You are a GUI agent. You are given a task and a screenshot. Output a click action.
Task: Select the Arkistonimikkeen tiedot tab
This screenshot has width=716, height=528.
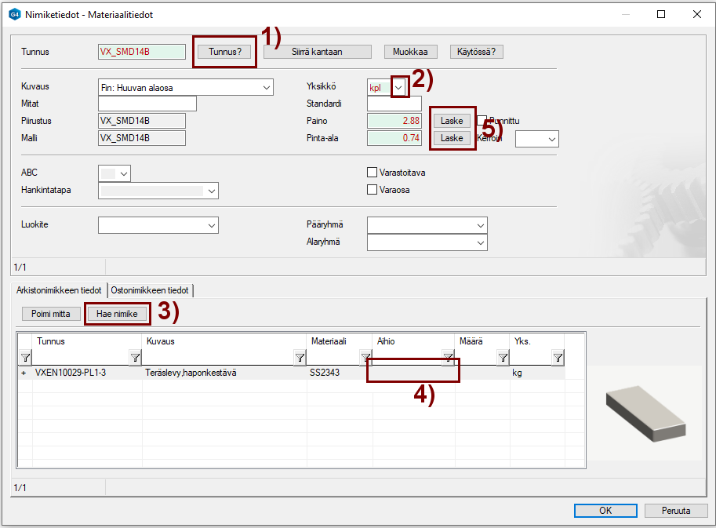(x=59, y=290)
